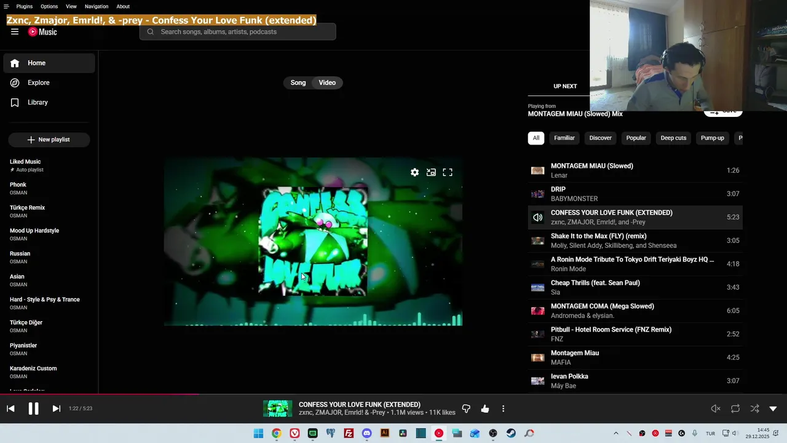The width and height of the screenshot is (787, 443).
Task: Filter queue by Familiar
Action: click(x=564, y=138)
